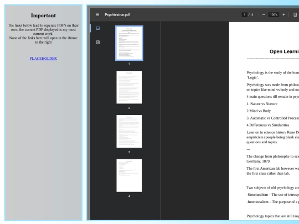Click the 100% zoom level field
The width and height of the screenshot is (299, 224).
274,15
